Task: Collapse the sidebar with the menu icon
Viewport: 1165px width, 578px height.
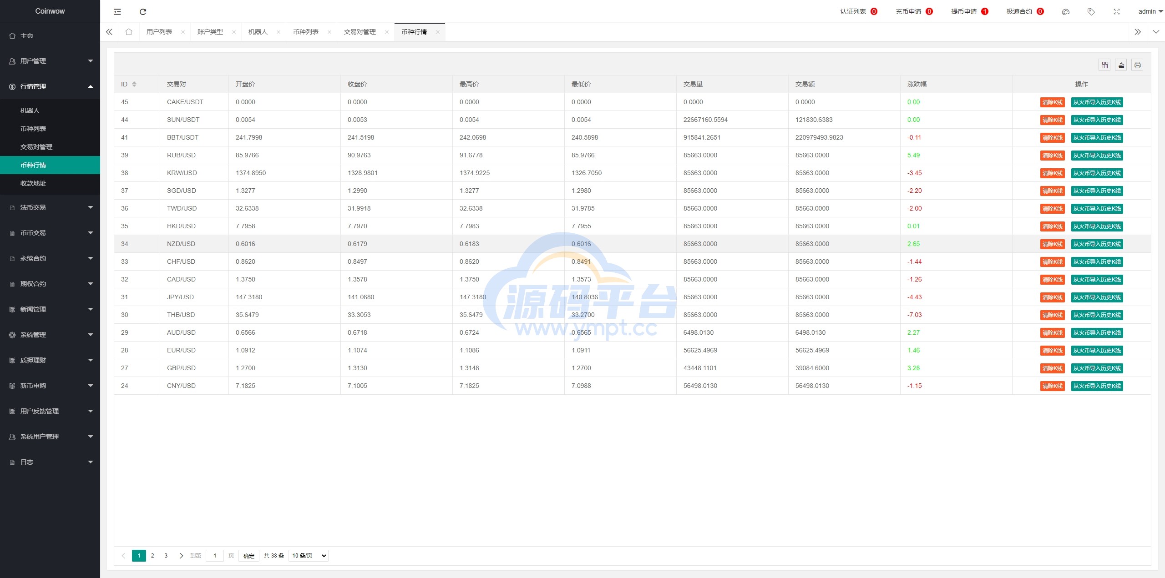Action: [x=117, y=12]
